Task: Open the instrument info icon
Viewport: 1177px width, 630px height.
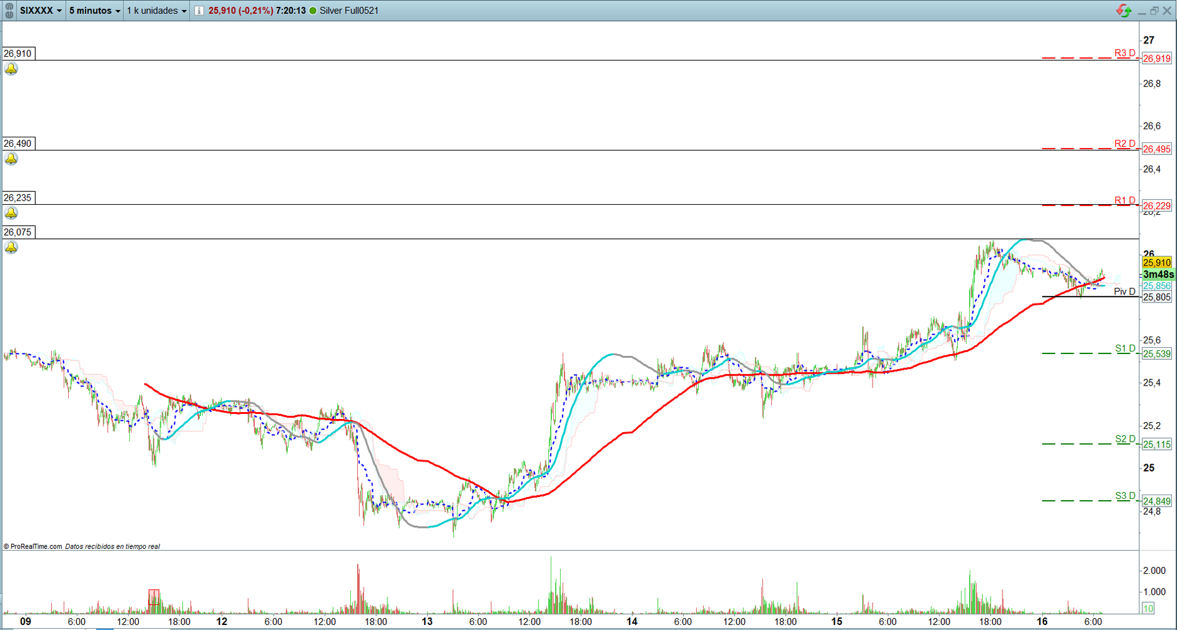Action: click(199, 11)
